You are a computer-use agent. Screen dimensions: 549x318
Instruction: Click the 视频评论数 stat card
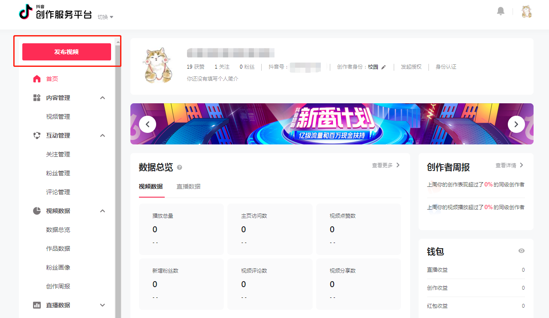coord(270,284)
